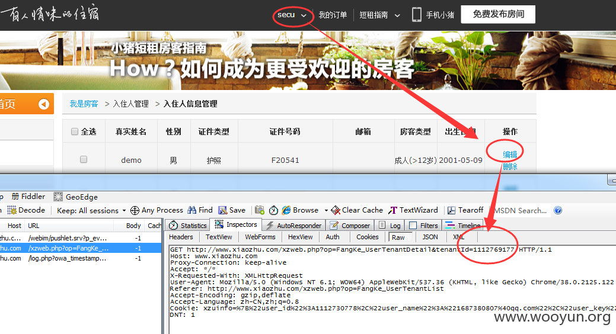The image size is (616, 334).
Task: Click the Find binoculars icon
Action: click(x=191, y=210)
